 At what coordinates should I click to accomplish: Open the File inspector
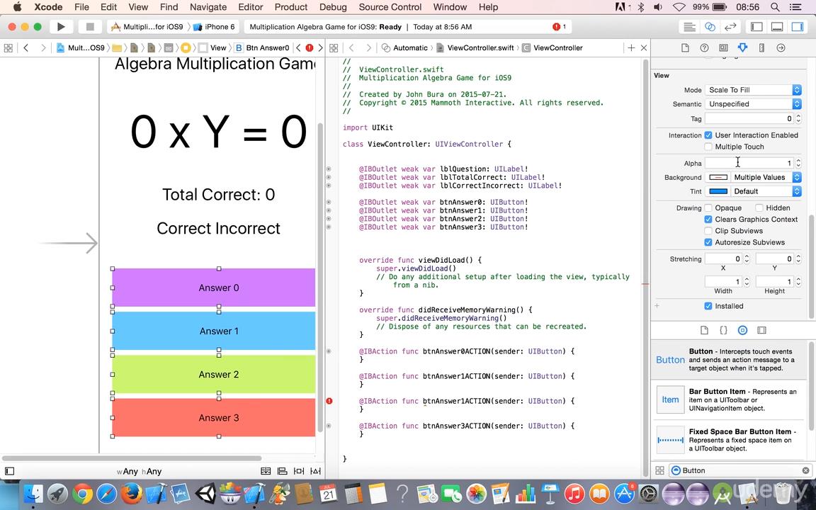[685, 48]
